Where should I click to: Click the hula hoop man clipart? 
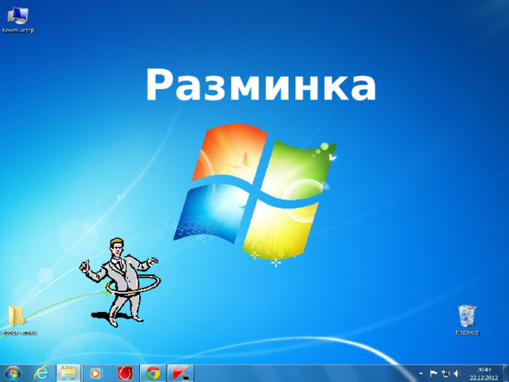point(119,282)
